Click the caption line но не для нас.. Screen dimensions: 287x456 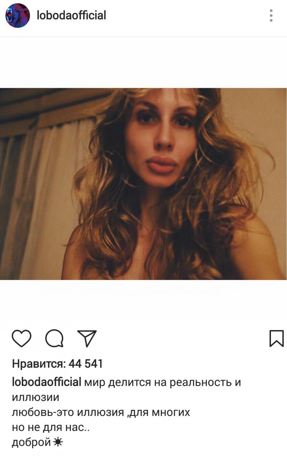pyautogui.click(x=51, y=427)
